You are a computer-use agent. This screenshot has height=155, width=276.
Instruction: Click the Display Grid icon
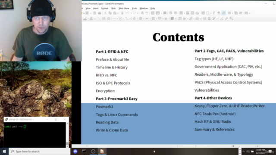pyautogui.click(x=153, y=13)
